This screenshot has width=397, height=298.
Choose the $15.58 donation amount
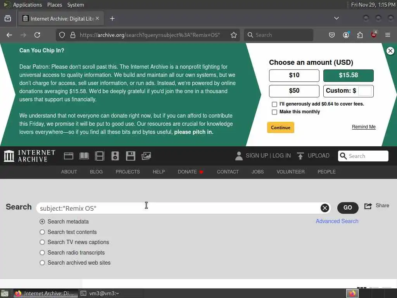349,76
